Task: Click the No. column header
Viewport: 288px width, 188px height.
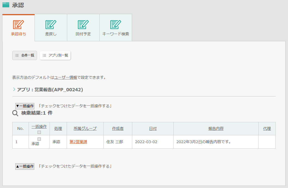Action: click(20, 129)
